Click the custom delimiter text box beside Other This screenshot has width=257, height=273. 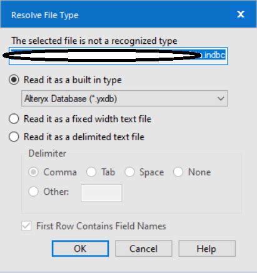tap(101, 193)
